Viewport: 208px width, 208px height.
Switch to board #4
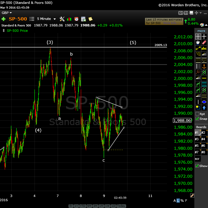click(x=204, y=139)
